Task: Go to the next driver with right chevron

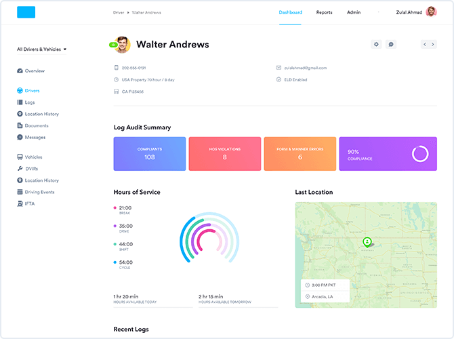Action: pyautogui.click(x=432, y=44)
